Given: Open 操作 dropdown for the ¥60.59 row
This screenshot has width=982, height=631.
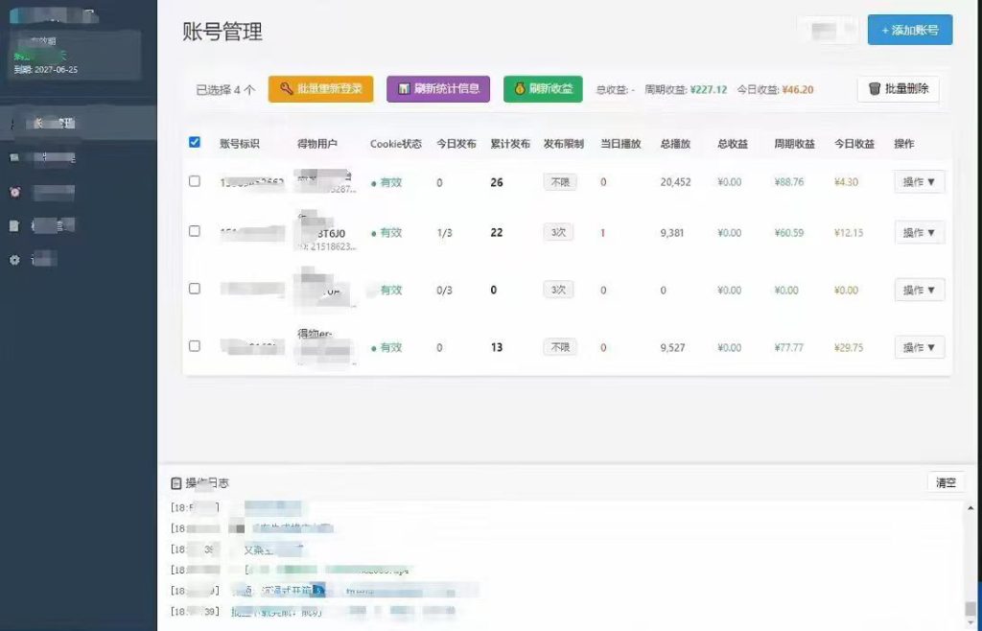Looking at the screenshot, I should pos(919,233).
